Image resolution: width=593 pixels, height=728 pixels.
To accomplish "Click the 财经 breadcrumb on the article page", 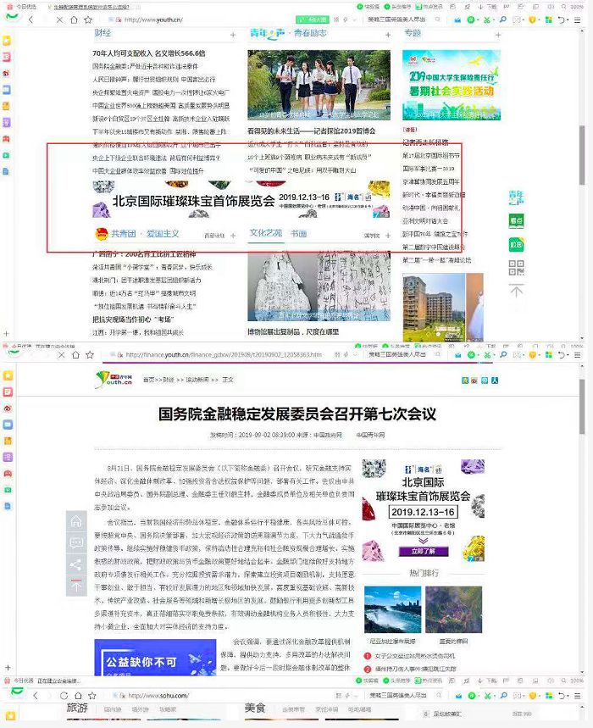I will (168, 380).
